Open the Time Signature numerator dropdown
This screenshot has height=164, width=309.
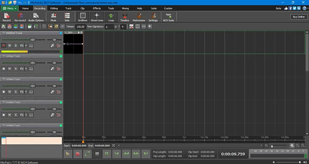pyautogui.click(x=115, y=27)
